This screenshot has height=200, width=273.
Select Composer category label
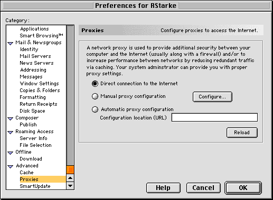click(x=27, y=118)
